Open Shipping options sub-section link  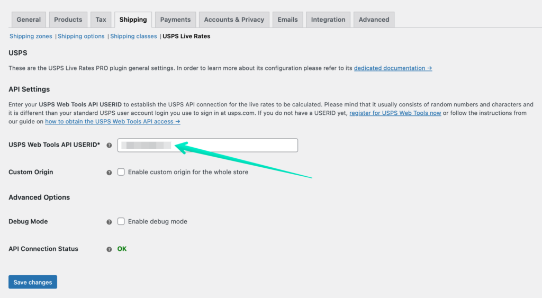81,37
